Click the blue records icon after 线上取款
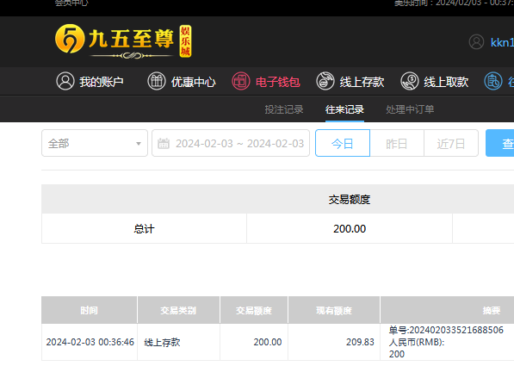Image resolution: width=514 pixels, height=366 pixels. [x=493, y=81]
